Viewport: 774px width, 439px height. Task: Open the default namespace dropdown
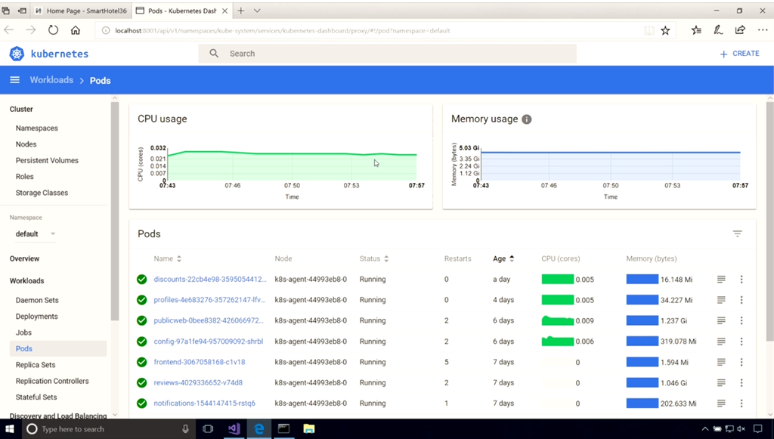pyautogui.click(x=36, y=234)
